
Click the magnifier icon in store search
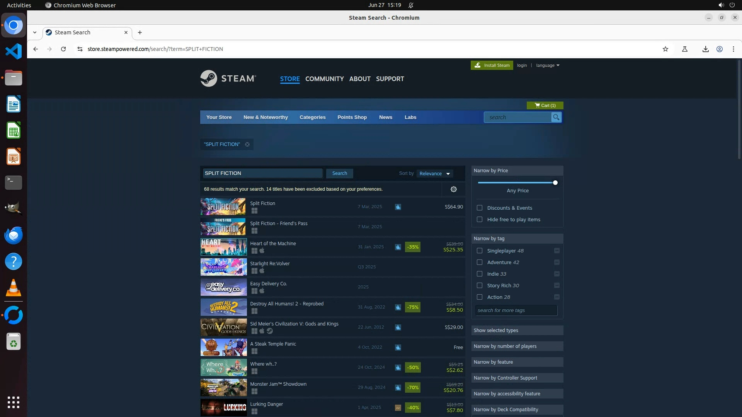[556, 117]
